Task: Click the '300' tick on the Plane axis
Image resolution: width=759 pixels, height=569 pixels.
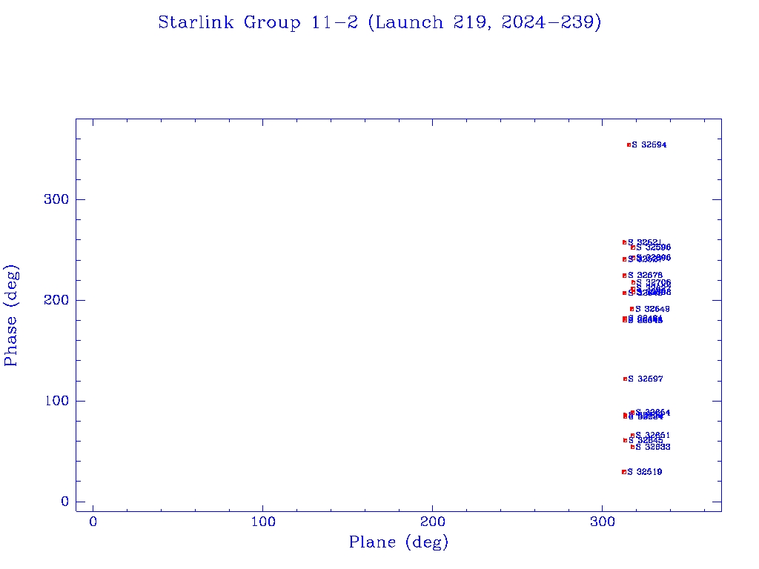Action: 602,522
